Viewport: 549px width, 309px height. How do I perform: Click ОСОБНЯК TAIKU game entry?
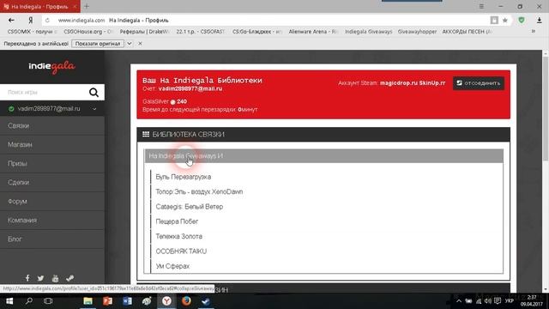[x=181, y=251]
